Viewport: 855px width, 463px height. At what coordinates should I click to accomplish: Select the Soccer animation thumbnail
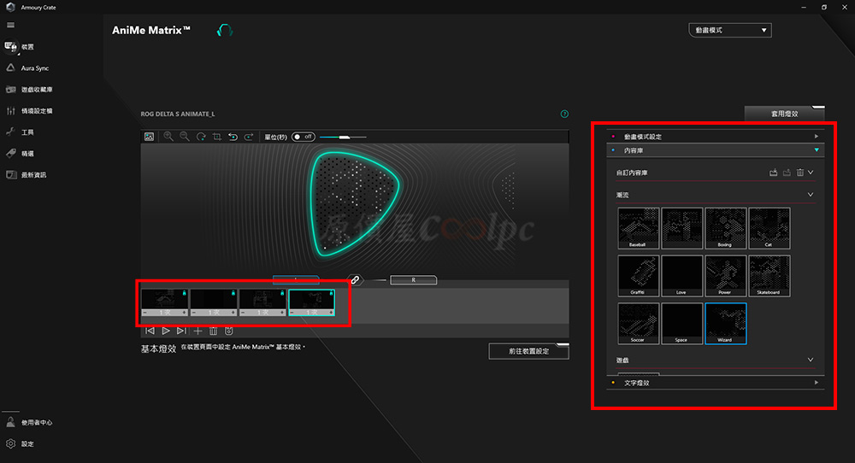tap(638, 324)
